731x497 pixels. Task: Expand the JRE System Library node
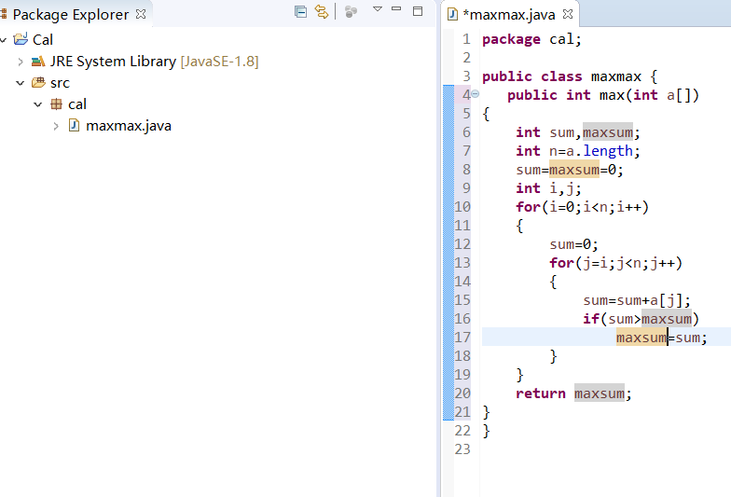pyautogui.click(x=21, y=62)
